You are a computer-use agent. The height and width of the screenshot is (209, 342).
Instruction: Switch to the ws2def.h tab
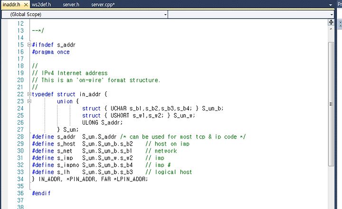click(x=41, y=5)
